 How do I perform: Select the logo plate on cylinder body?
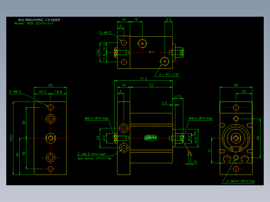click(x=151, y=138)
